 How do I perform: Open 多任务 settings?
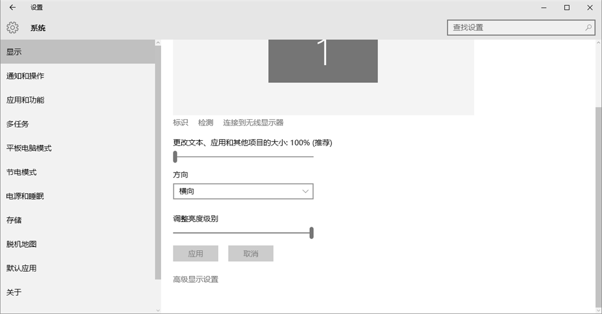click(78, 124)
